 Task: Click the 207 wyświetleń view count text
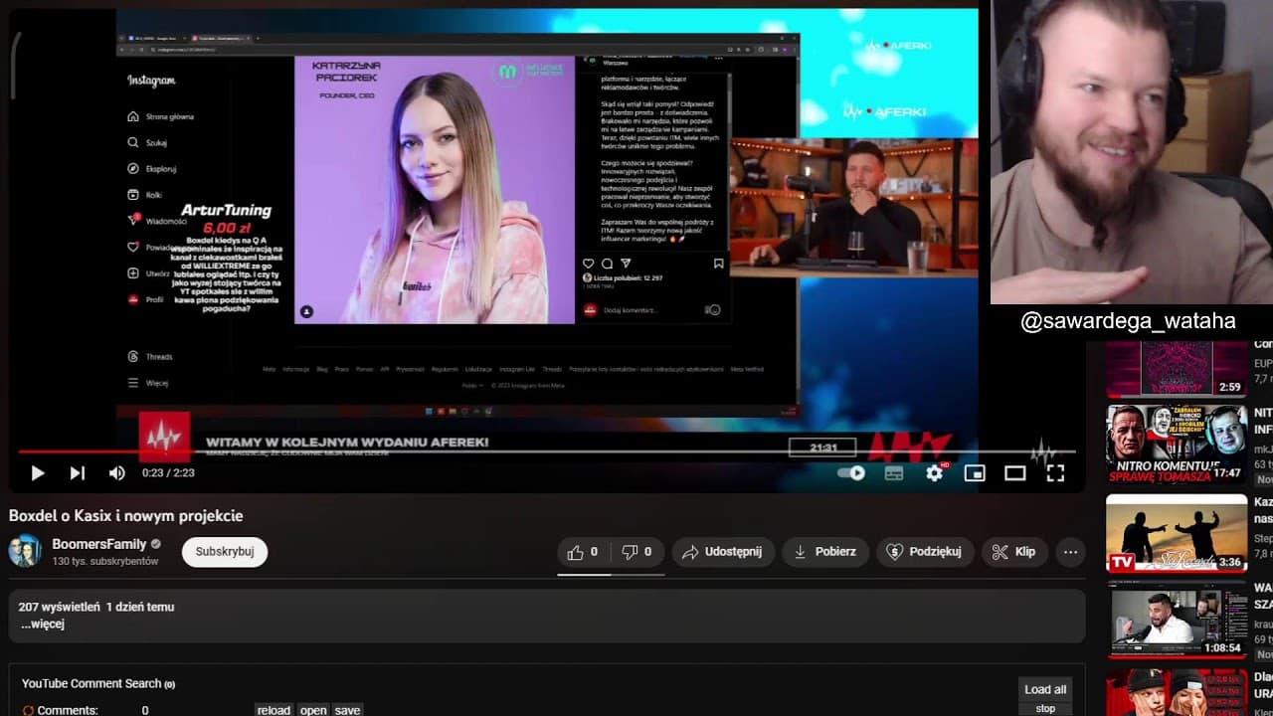point(60,607)
